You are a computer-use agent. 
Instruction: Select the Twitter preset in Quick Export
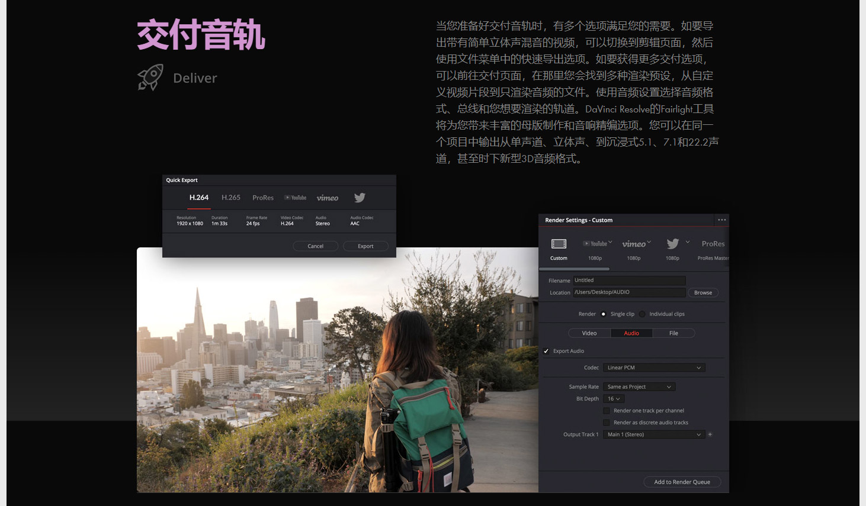tap(360, 198)
